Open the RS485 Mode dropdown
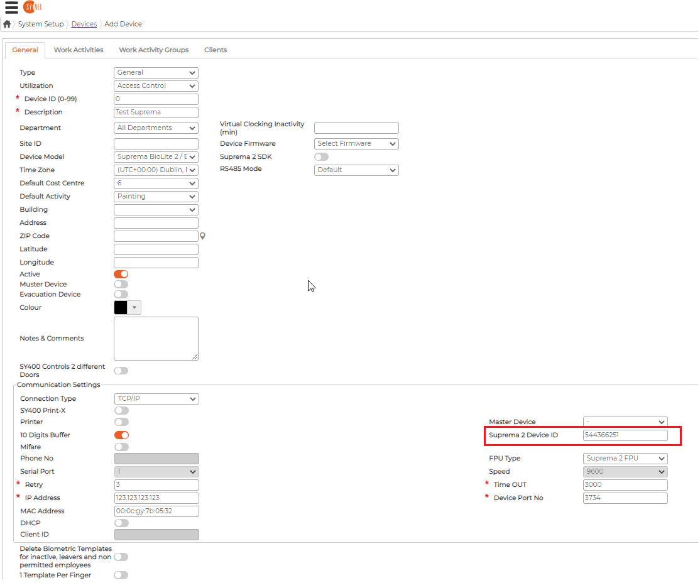 point(356,170)
